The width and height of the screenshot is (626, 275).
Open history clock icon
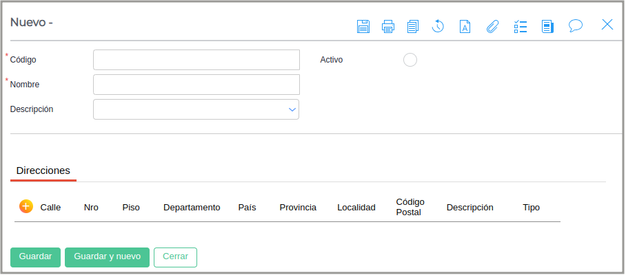[x=438, y=26]
